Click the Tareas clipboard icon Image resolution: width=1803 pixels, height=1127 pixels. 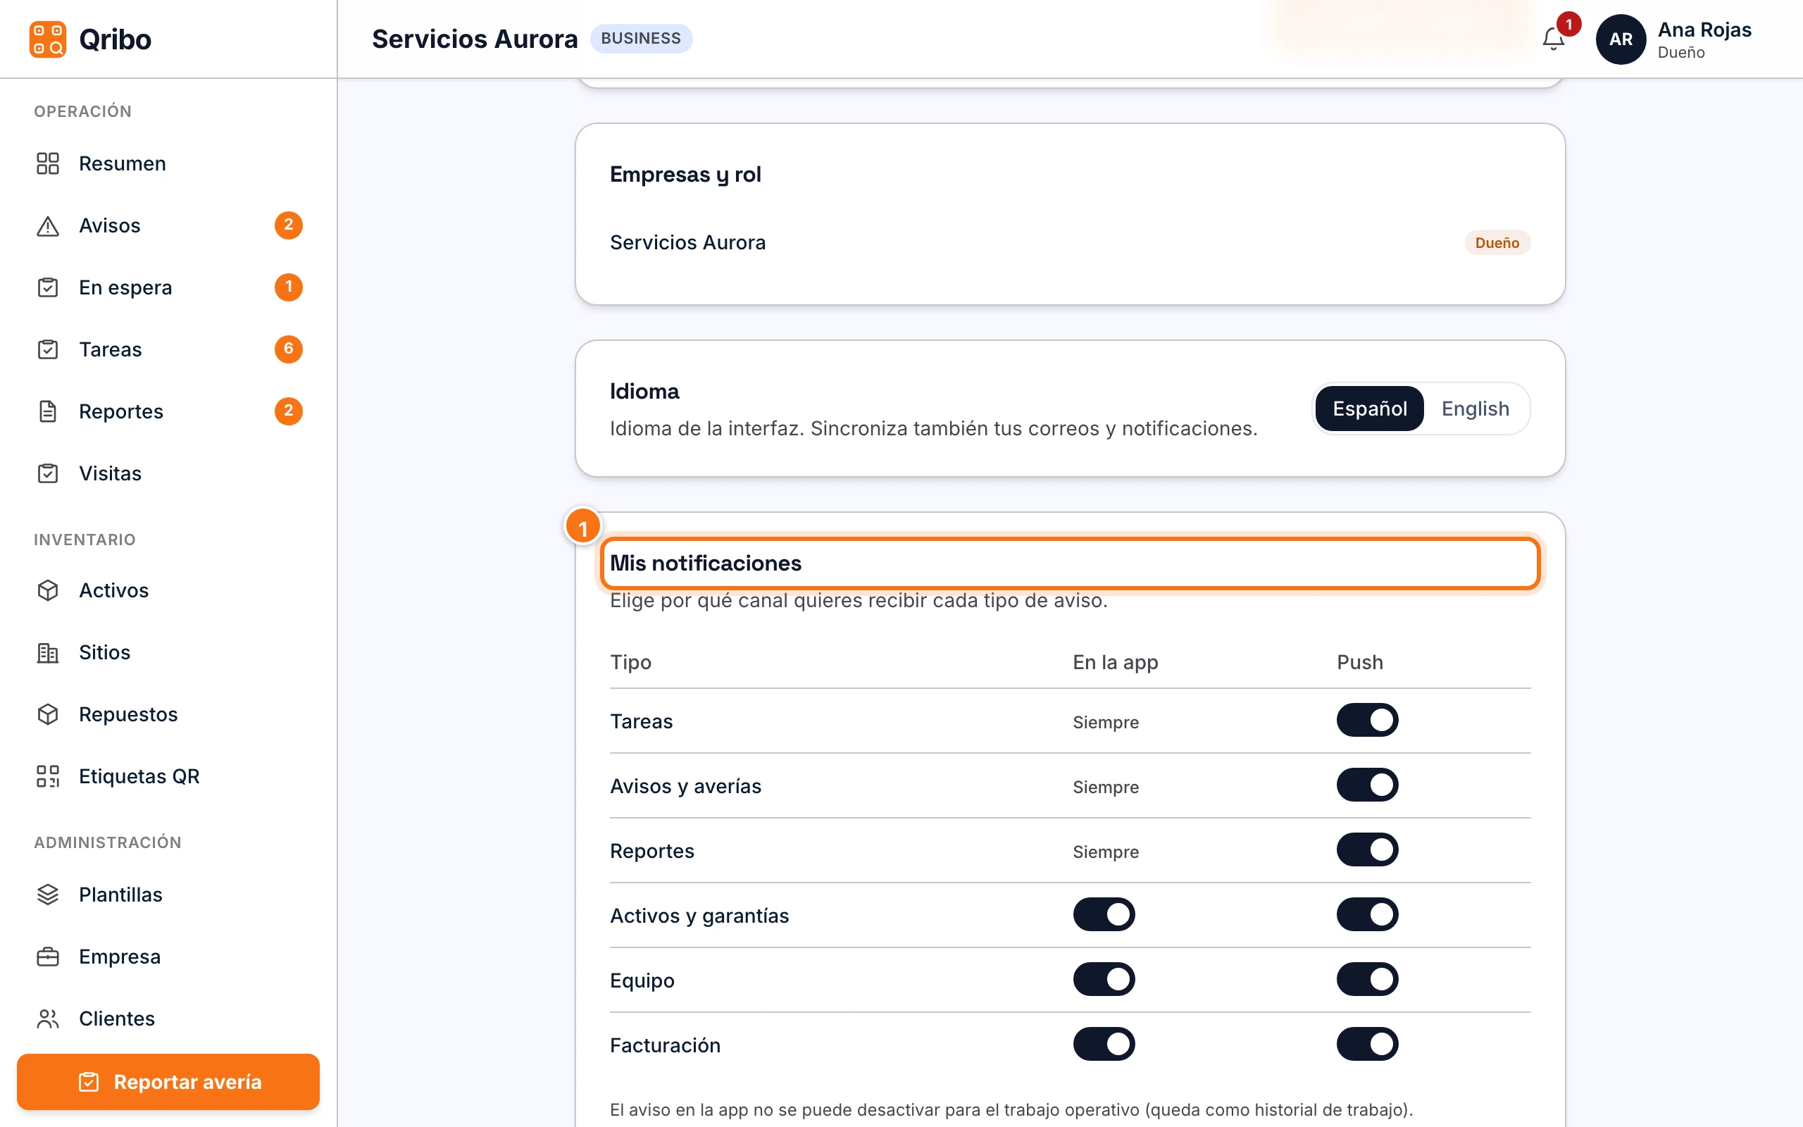point(48,349)
